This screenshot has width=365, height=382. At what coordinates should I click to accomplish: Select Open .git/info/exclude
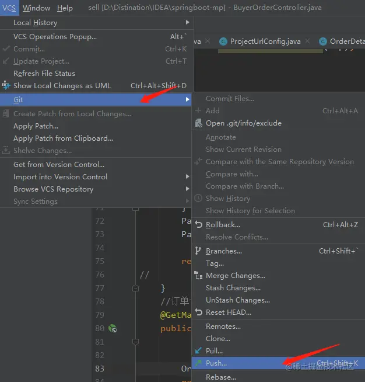click(279, 123)
